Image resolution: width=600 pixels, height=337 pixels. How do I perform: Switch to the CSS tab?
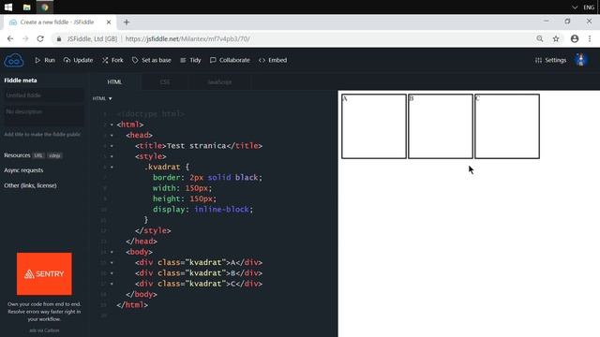tap(165, 81)
